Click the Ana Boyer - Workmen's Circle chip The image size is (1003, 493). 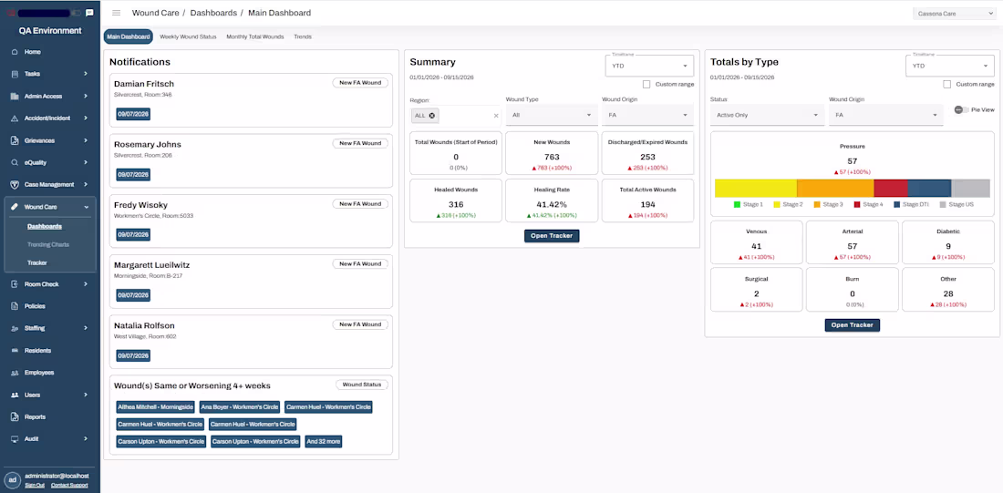pyautogui.click(x=239, y=406)
